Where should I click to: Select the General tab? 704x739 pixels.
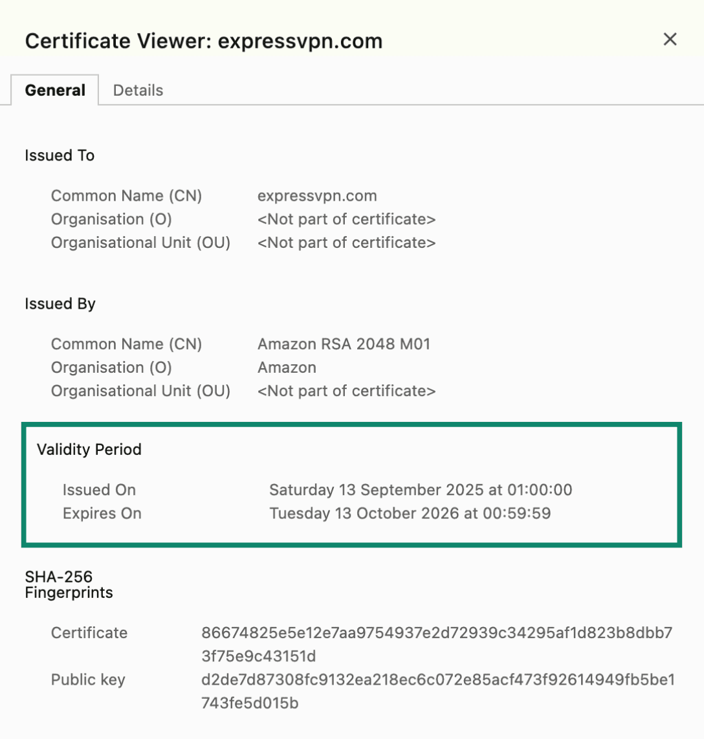coord(55,90)
